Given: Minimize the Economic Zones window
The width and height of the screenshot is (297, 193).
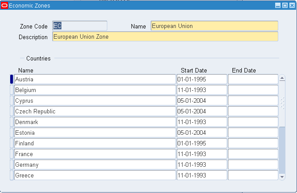Looking at the screenshot, I should [x=278, y=5].
